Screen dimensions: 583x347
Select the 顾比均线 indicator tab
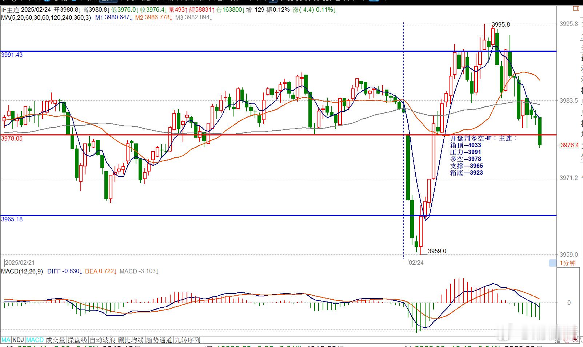131,340
